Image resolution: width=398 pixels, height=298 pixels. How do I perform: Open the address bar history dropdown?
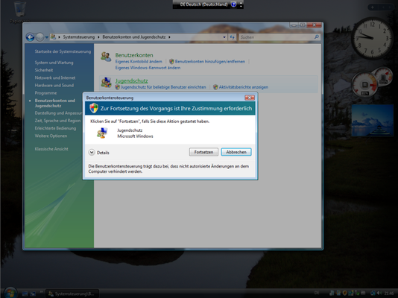[x=224, y=37]
